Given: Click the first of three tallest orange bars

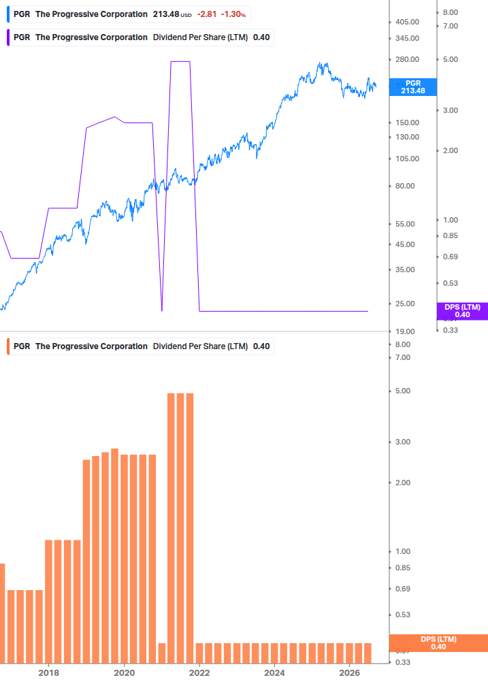Looking at the screenshot, I should tap(171, 528).
